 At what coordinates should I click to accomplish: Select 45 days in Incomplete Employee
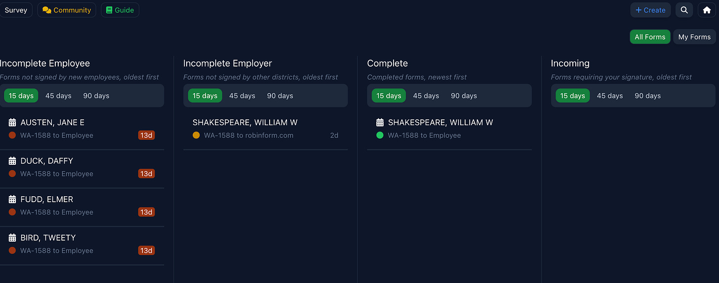(x=58, y=96)
